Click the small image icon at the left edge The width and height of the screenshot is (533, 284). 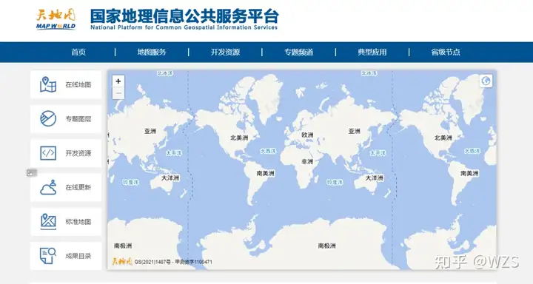[x=31, y=173]
